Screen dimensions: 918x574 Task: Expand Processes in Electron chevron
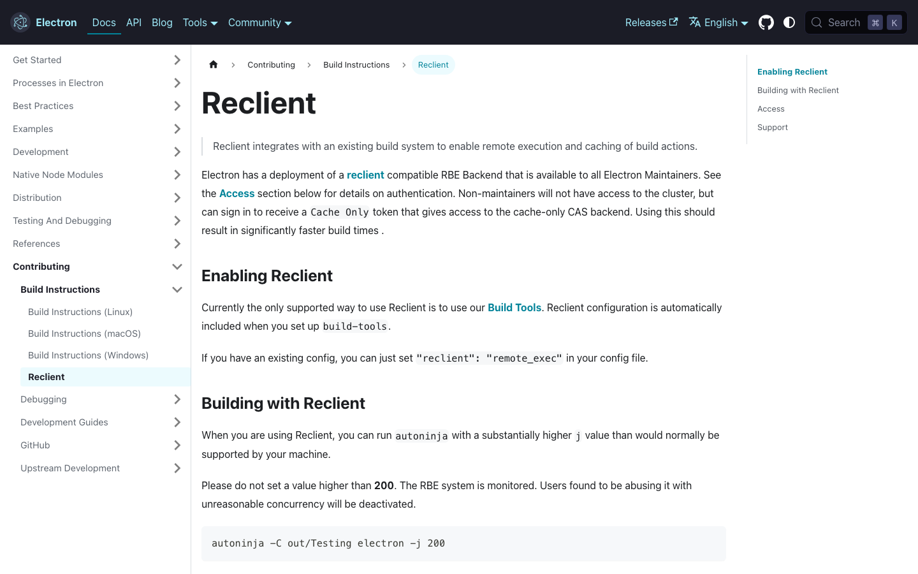[177, 83]
